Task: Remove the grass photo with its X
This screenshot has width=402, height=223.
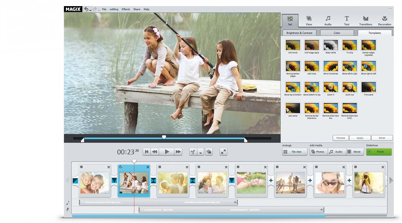Action: pos(265,167)
